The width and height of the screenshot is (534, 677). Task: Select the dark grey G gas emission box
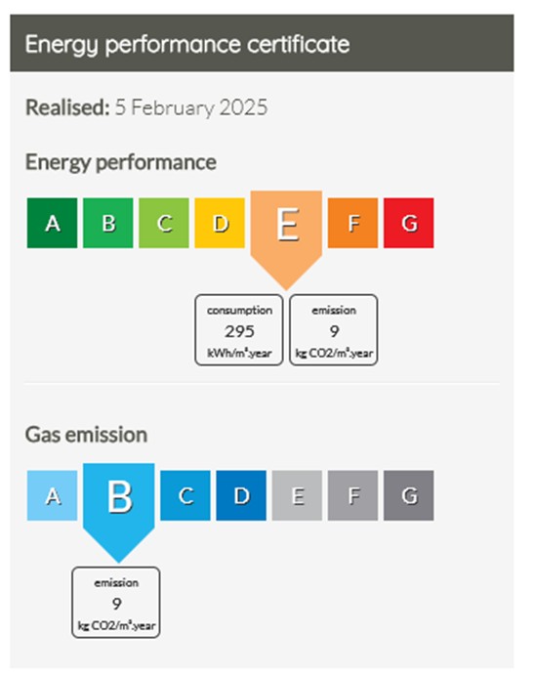click(x=409, y=495)
